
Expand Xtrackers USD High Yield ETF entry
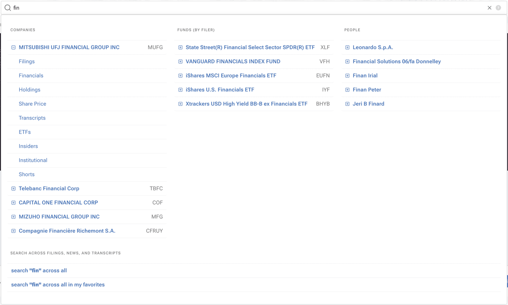click(180, 104)
